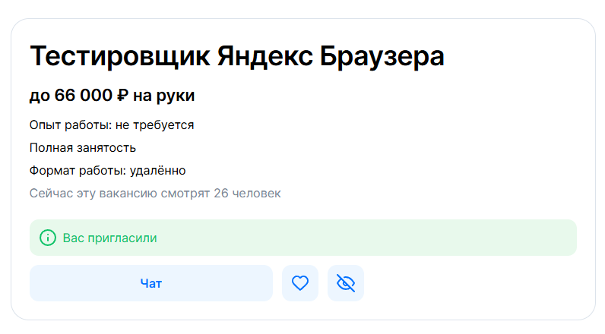
Task: Click empty area of green invitation banner
Action: 366,238
